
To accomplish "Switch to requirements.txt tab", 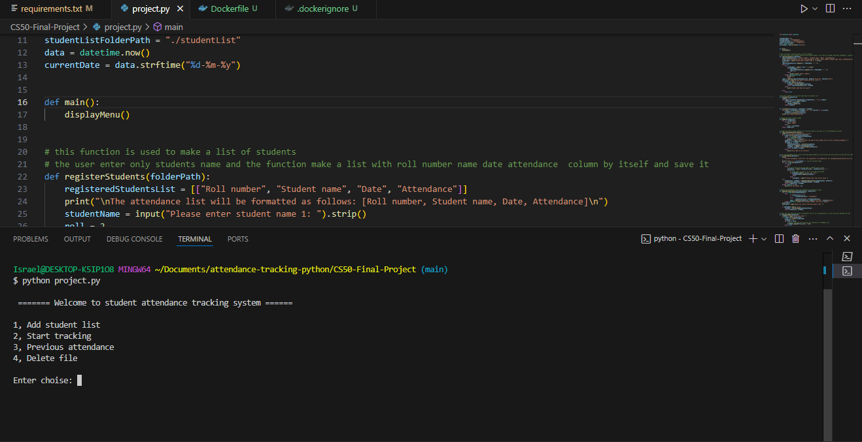I will click(x=52, y=8).
